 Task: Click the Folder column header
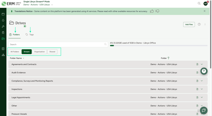(164, 58)
